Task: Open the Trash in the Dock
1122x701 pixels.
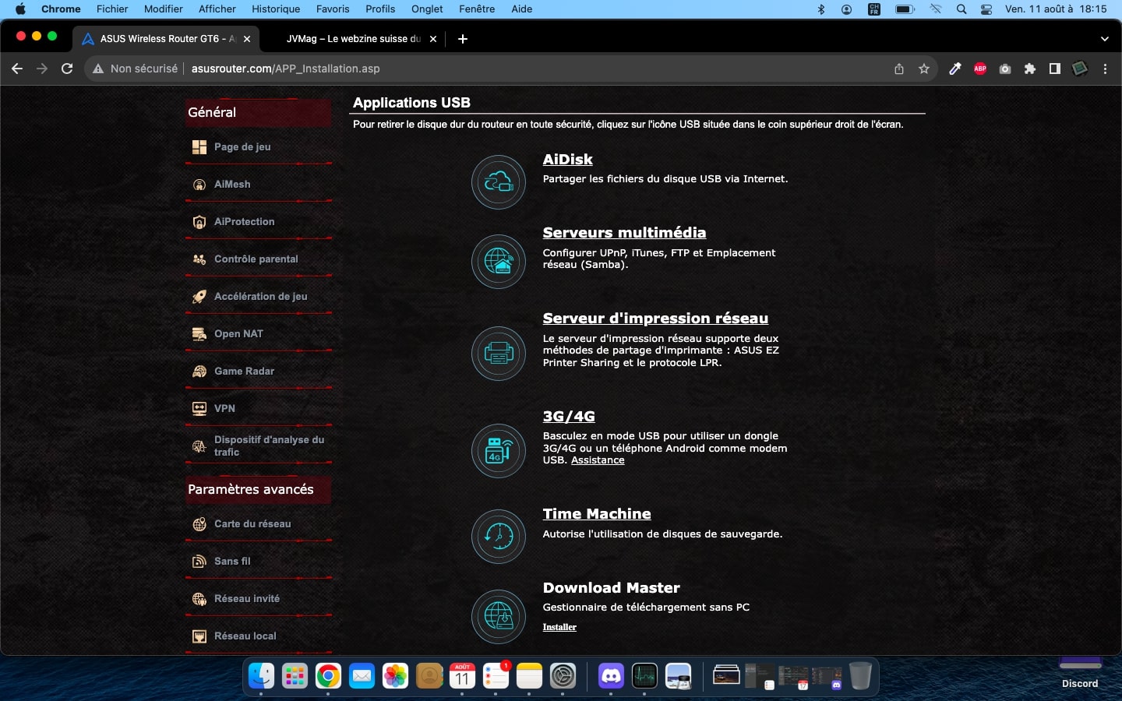Action: pos(860,675)
